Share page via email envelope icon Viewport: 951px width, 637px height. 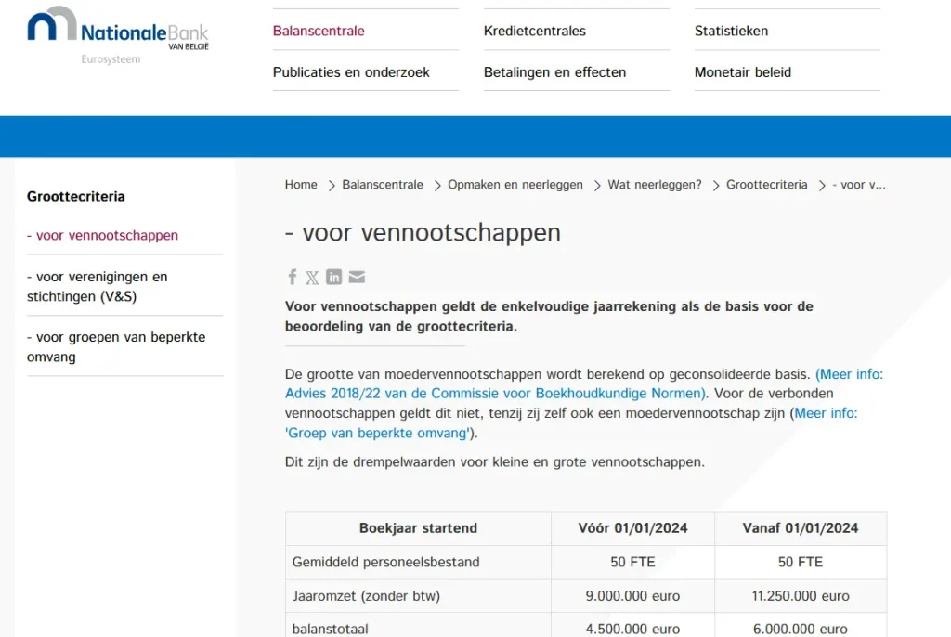(x=357, y=277)
